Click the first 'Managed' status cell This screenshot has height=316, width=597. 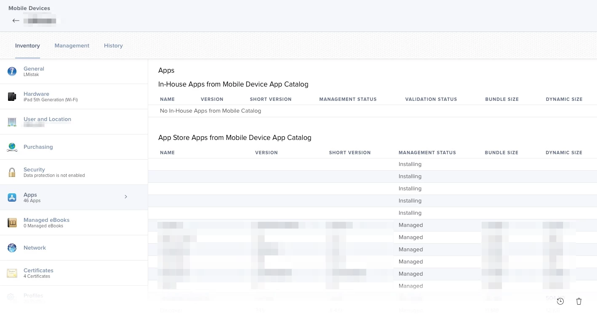click(411, 225)
